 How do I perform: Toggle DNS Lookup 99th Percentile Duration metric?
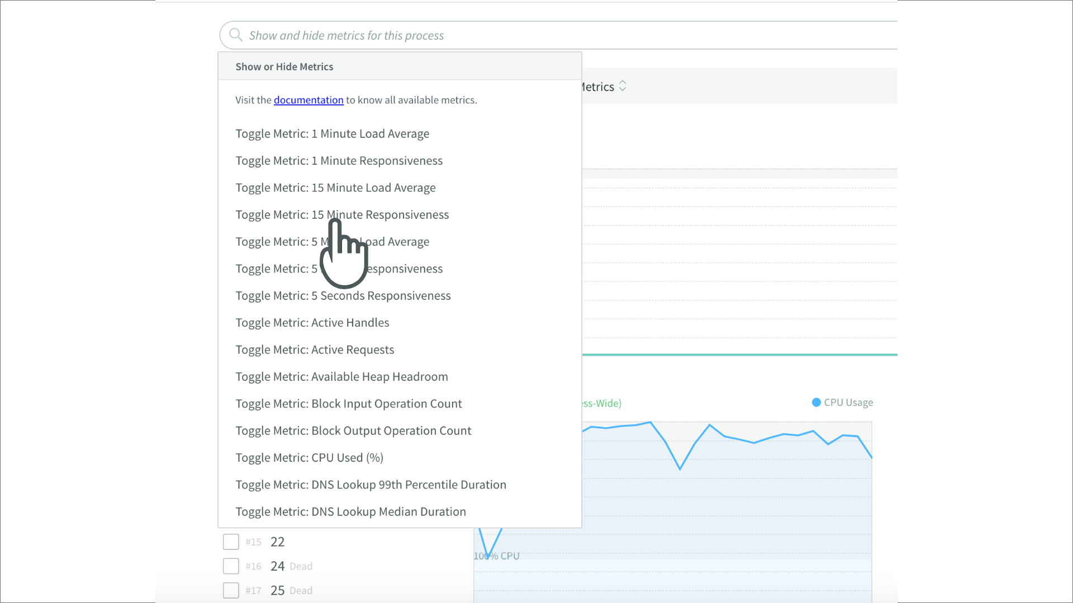click(x=371, y=485)
